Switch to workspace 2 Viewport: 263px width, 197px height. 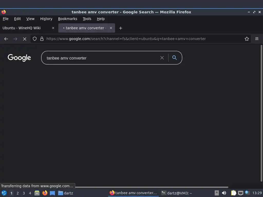tap(18, 193)
